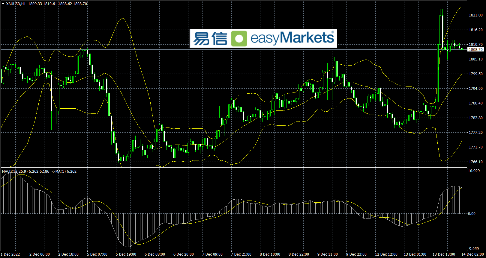Click the 2 Dec 18:00 time label

pos(68,254)
